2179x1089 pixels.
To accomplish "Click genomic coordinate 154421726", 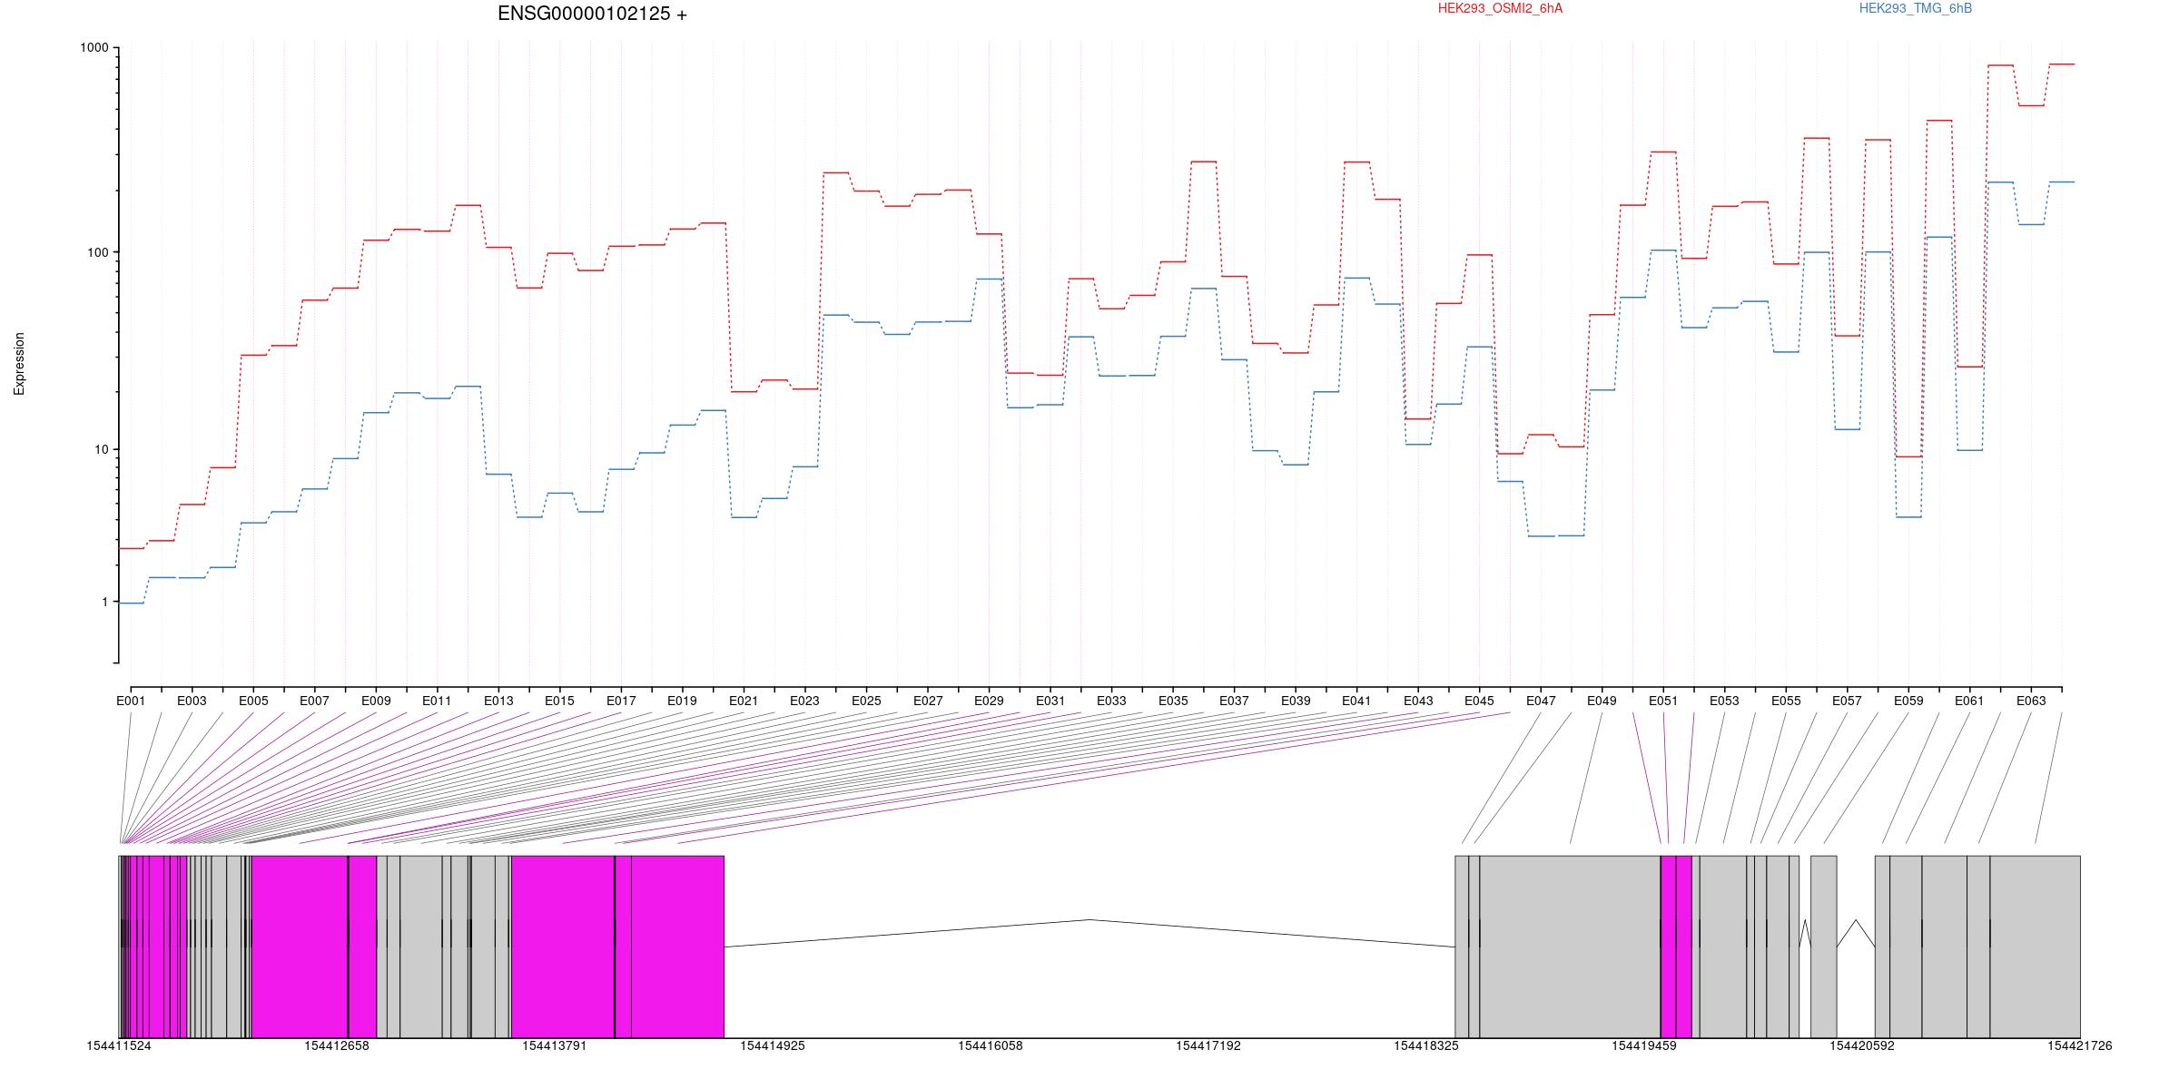I will pyautogui.click(x=2080, y=1046).
